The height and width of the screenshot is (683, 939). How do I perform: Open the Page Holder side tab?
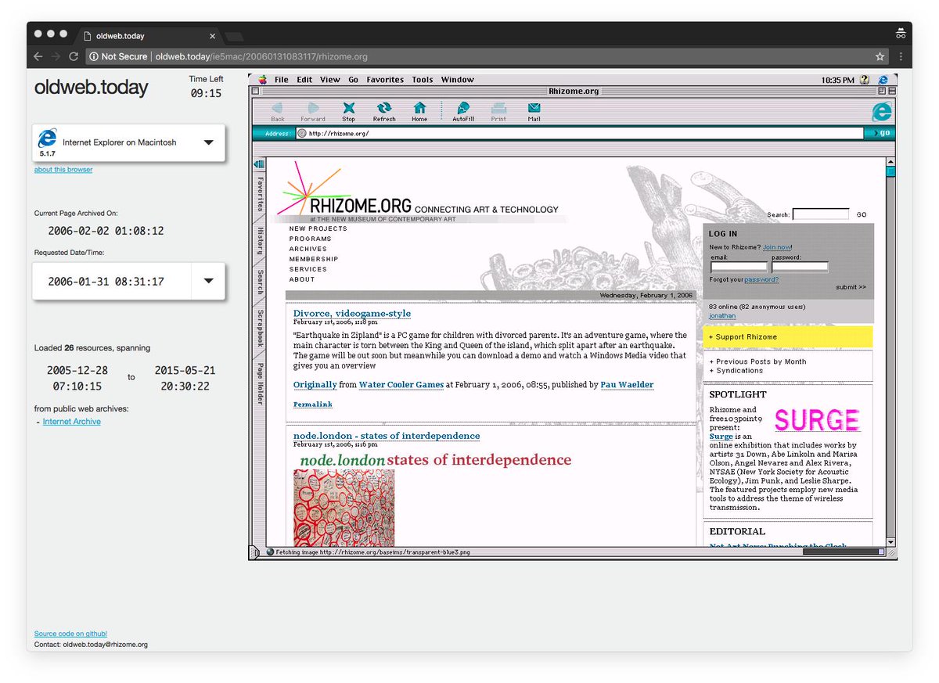point(259,382)
